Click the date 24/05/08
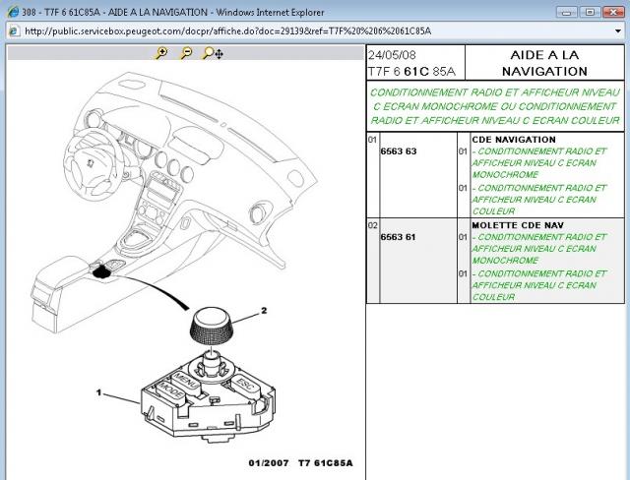Image resolution: width=630 pixels, height=480 pixels. [x=392, y=55]
